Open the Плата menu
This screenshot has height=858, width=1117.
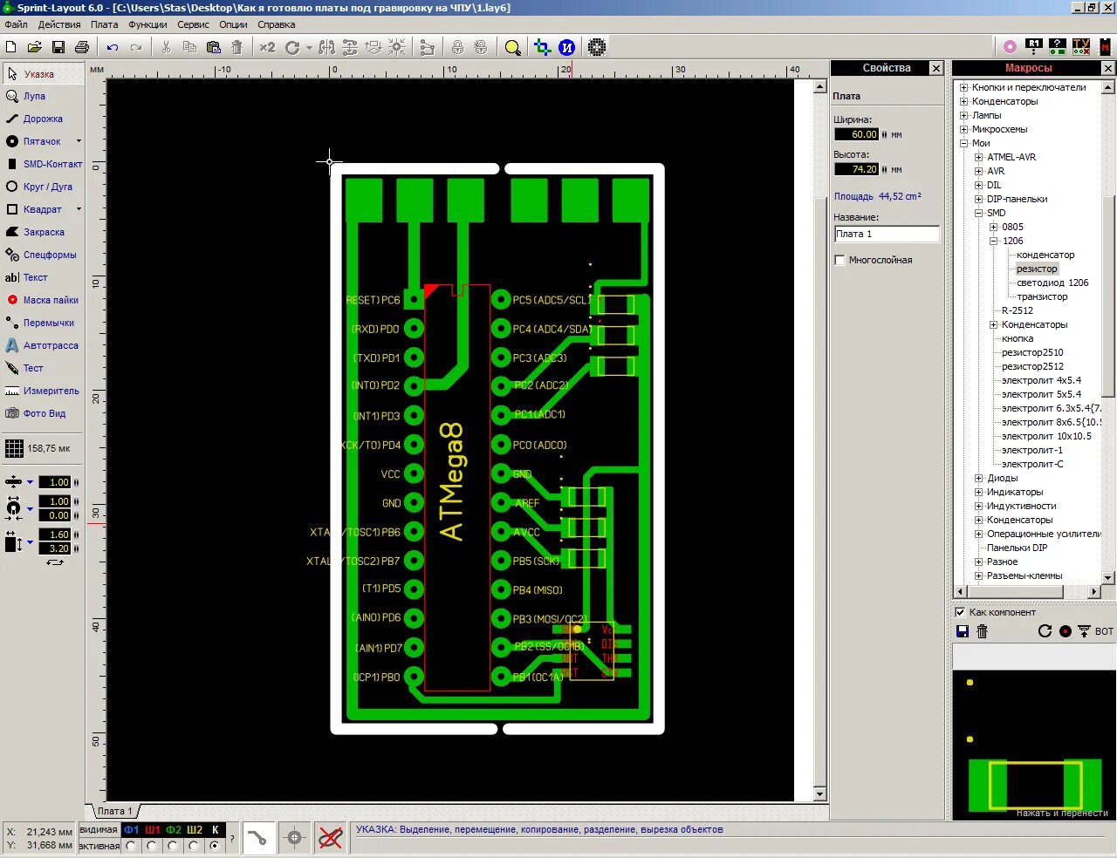click(x=104, y=24)
